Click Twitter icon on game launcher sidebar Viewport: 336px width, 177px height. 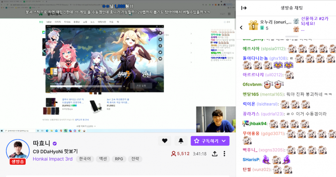pos(160,52)
